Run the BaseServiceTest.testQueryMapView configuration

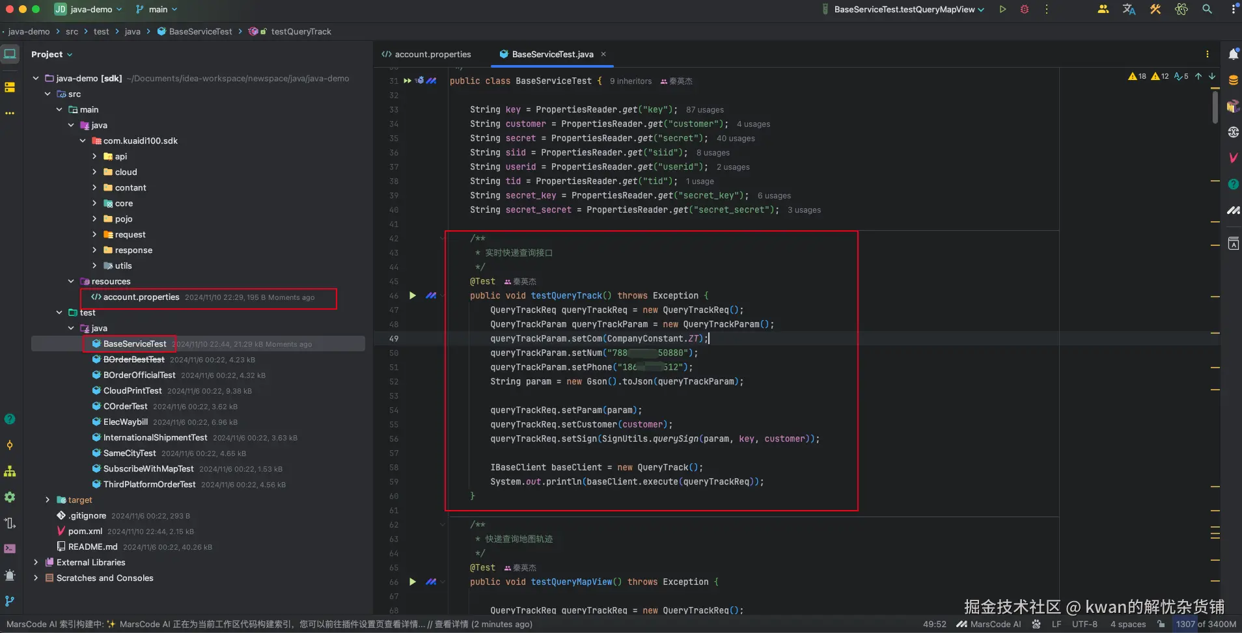1002,9
